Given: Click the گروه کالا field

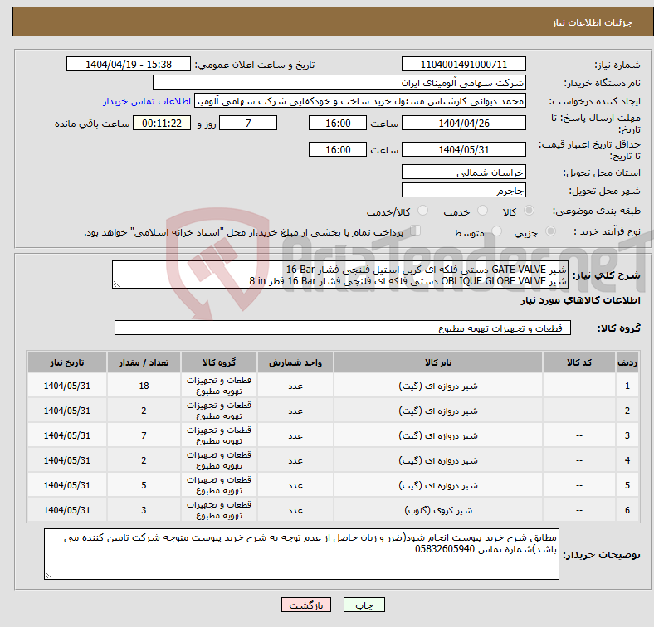Looking at the screenshot, I should click(x=343, y=328).
